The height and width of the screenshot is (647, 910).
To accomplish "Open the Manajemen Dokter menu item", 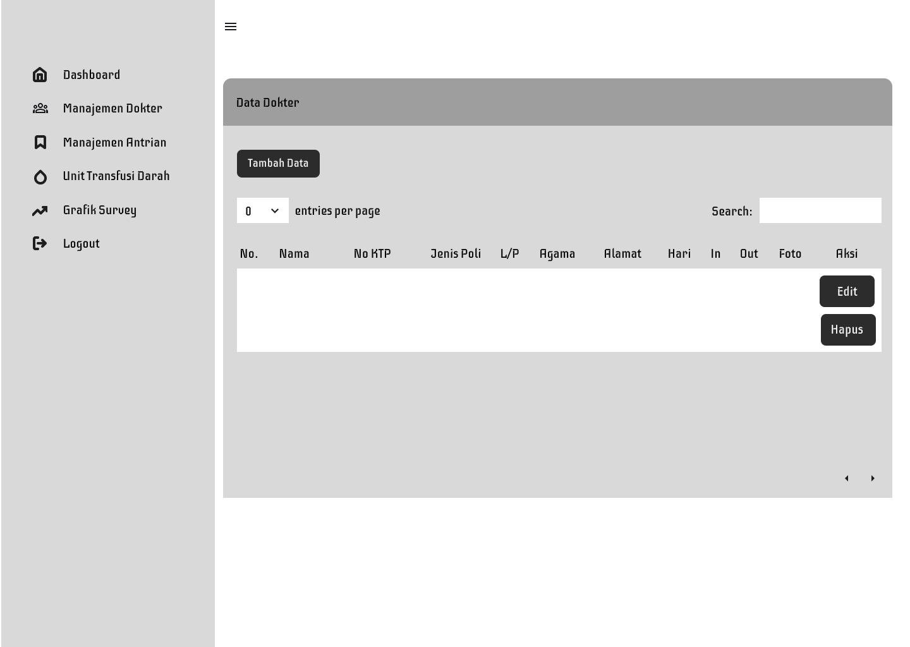I will 112,108.
